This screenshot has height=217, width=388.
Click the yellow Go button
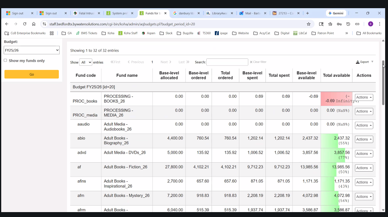[x=32, y=74]
